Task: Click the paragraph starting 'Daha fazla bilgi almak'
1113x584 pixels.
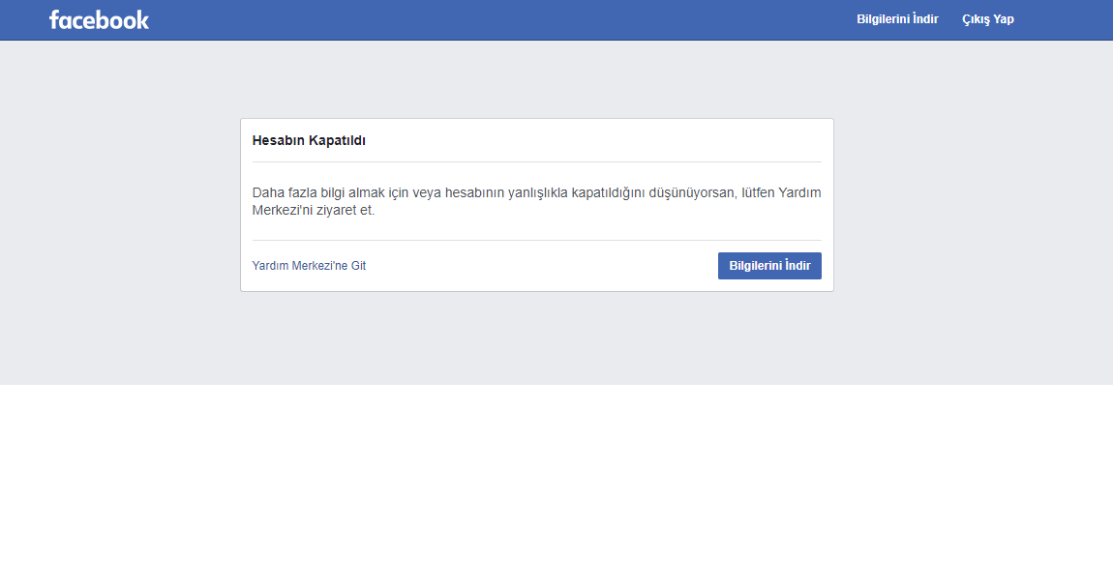Action: tap(536, 201)
